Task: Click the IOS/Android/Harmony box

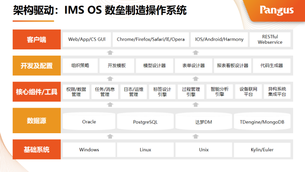Action: [219, 40]
